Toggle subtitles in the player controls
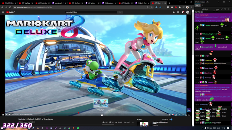This screenshot has width=232, height=130. coord(170,115)
